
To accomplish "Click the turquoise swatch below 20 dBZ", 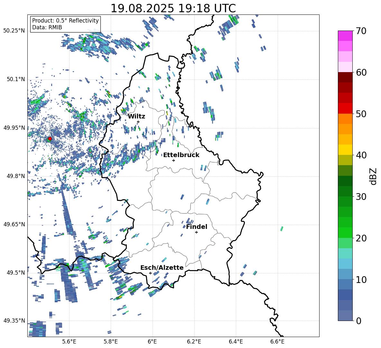I will [345, 253].
